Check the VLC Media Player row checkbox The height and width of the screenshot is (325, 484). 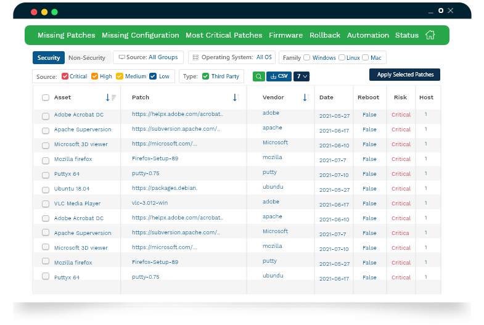(x=46, y=204)
